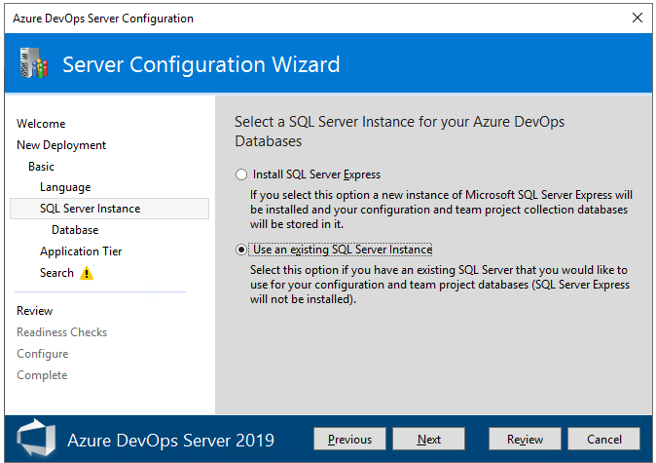
Task: Jump to the Review step in sidebar
Action: pos(35,311)
